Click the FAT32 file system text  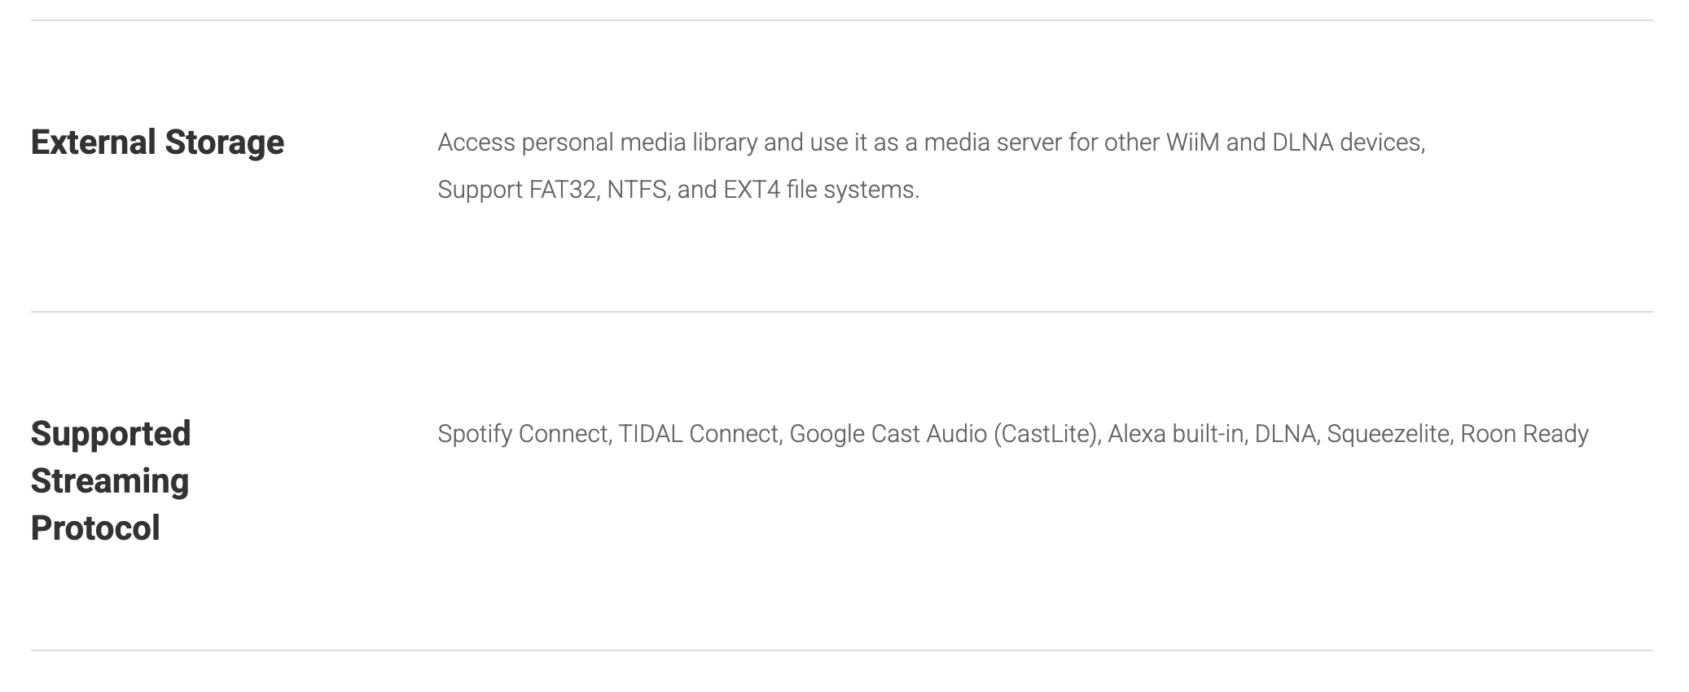pyautogui.click(x=562, y=190)
